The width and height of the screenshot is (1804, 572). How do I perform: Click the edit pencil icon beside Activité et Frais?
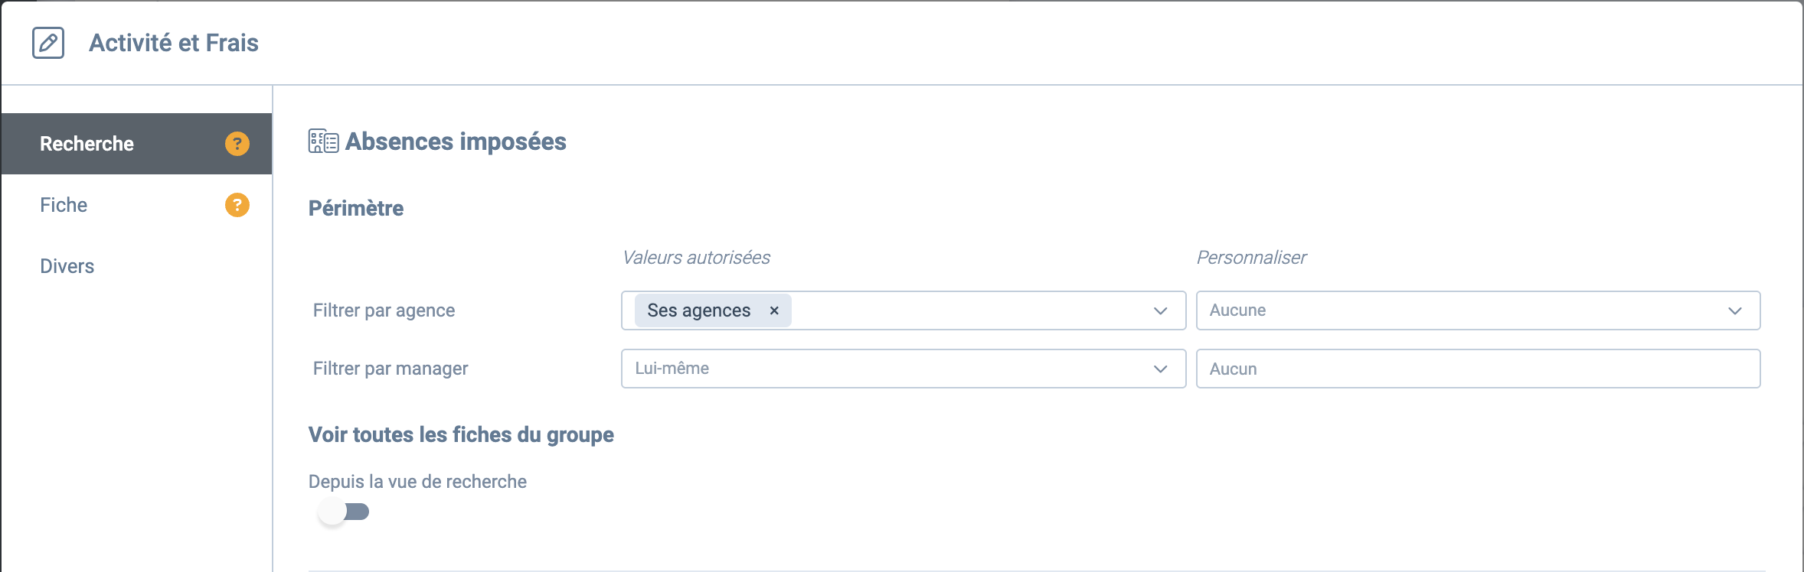[48, 43]
